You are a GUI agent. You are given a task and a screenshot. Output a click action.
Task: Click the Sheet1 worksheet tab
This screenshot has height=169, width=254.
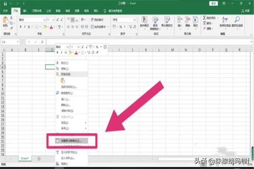pos(25,158)
